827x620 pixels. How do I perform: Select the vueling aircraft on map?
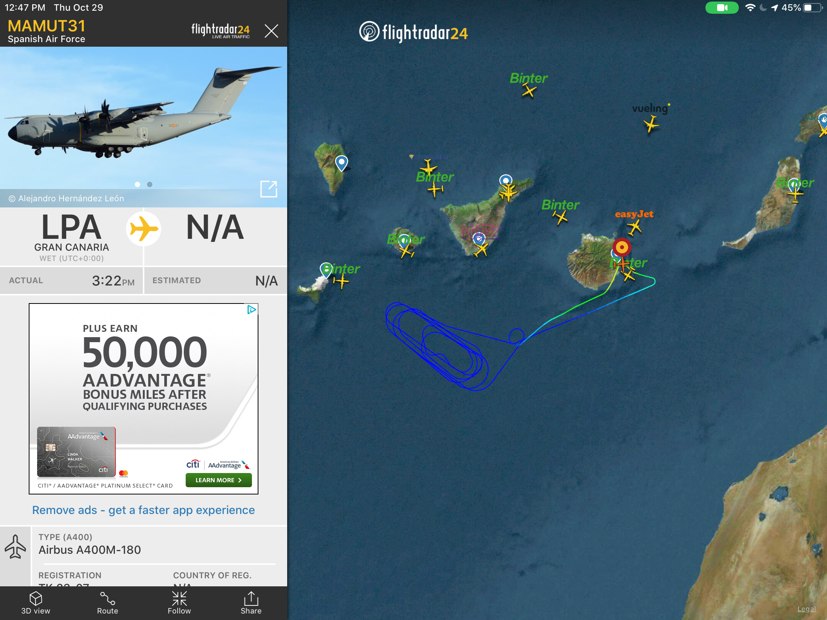(651, 124)
